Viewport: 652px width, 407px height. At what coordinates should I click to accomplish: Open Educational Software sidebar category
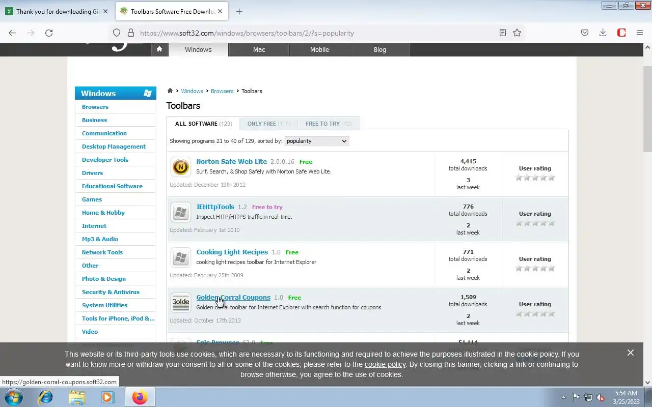click(112, 186)
